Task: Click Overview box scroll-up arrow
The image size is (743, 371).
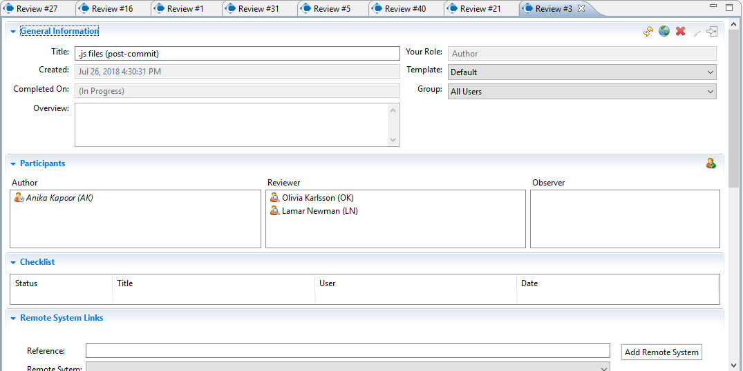Action: pyautogui.click(x=393, y=110)
